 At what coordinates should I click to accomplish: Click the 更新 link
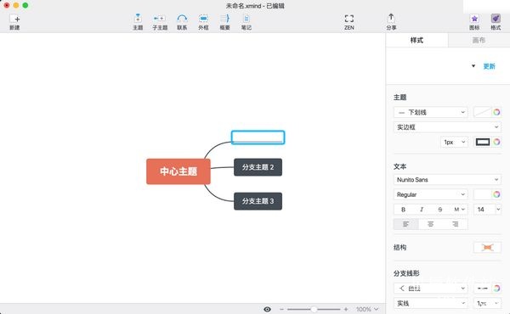point(489,66)
